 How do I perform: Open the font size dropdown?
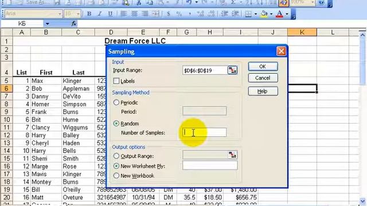[x=78, y=14]
